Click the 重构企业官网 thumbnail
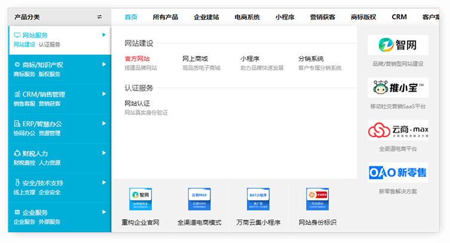Viewport: 450px width, 243px height. point(140,200)
